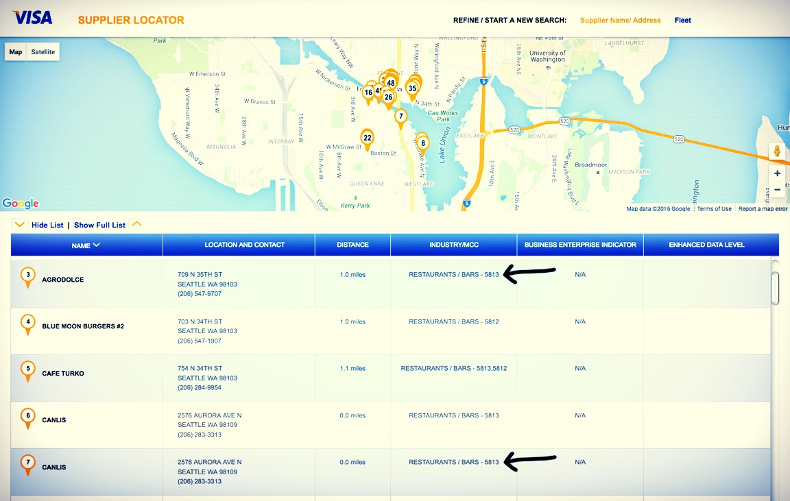Select CAFE TURKO supplier name
This screenshot has width=790, height=501.
63,373
